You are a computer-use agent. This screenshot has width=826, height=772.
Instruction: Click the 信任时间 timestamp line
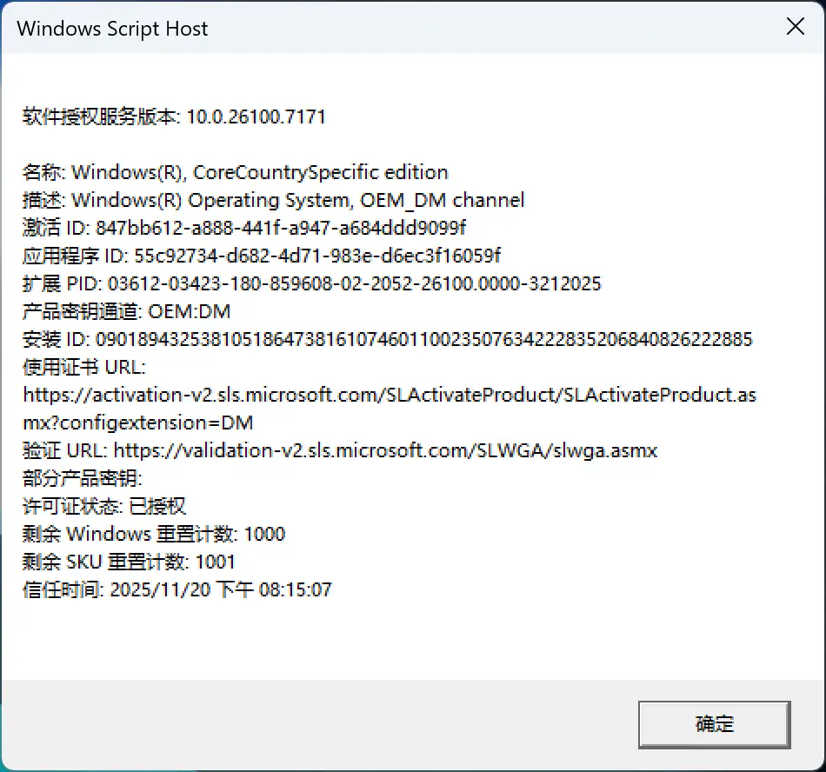[x=177, y=589]
